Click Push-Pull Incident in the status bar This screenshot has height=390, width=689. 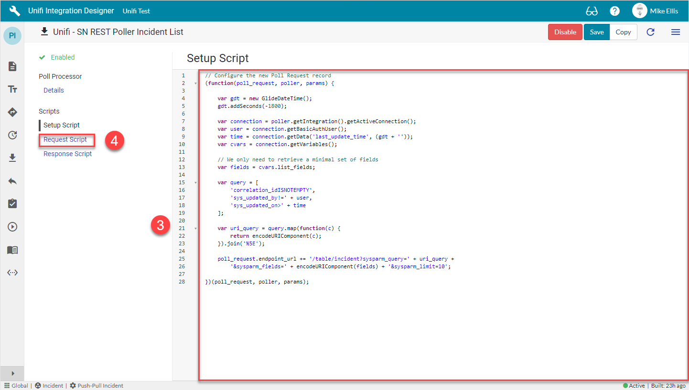tap(101, 385)
